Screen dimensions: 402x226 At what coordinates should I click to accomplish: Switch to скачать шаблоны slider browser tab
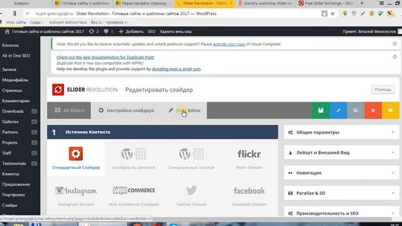pyautogui.click(x=266, y=3)
